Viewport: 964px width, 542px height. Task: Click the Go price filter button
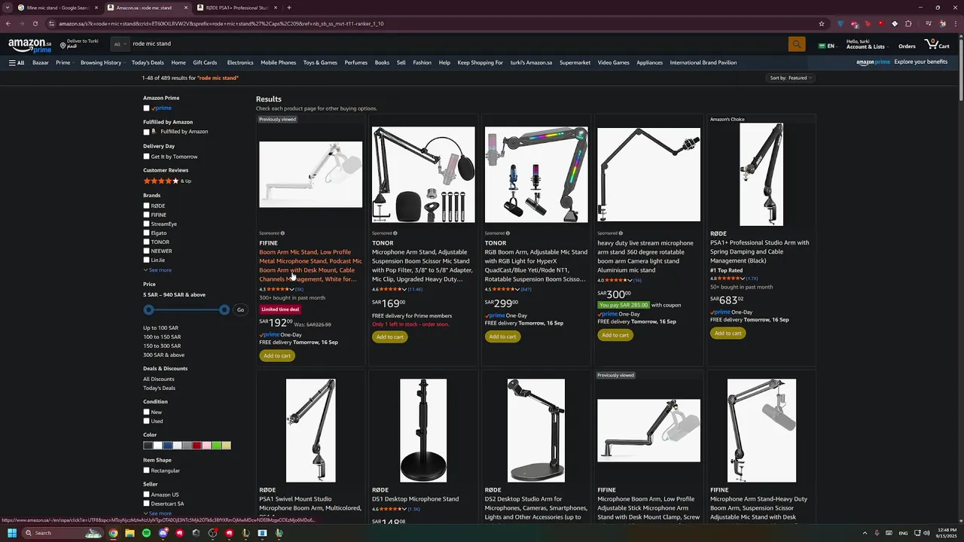tap(240, 309)
